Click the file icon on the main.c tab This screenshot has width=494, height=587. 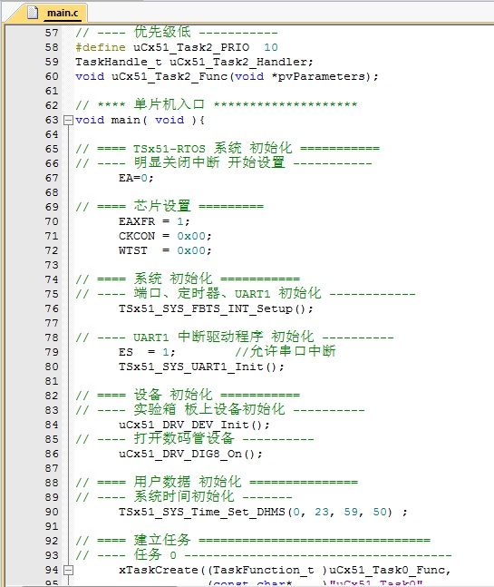point(33,13)
